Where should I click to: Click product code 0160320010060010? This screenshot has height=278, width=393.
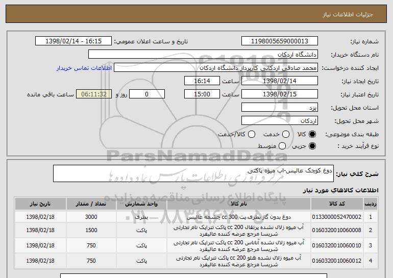[x=337, y=246]
